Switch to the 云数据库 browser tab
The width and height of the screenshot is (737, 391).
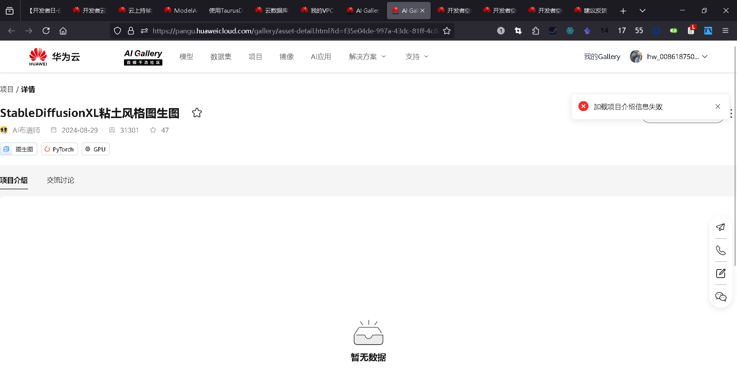pyautogui.click(x=272, y=11)
